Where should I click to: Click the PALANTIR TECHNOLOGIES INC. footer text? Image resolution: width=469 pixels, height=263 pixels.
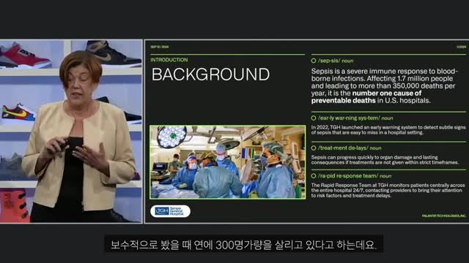tap(444, 216)
